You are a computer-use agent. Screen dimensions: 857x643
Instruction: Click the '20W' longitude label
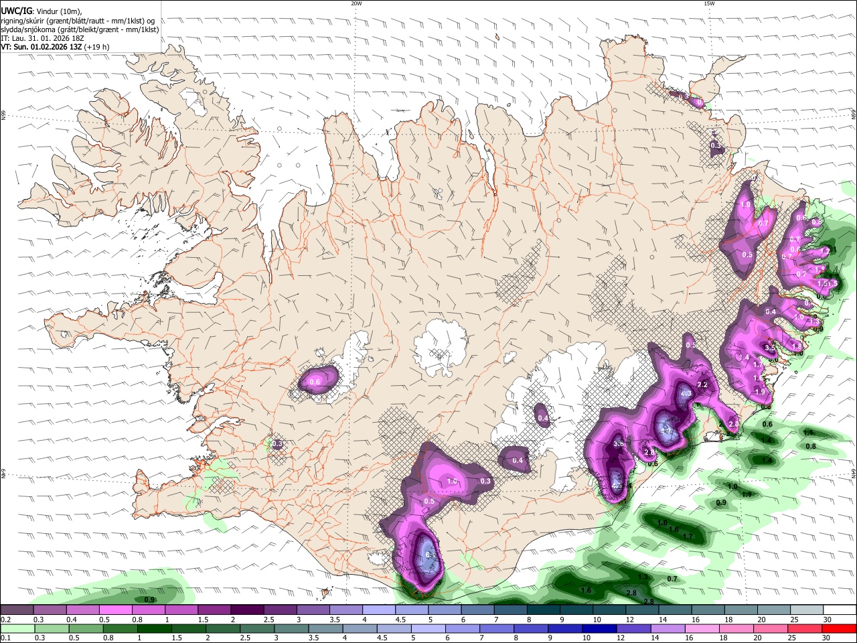pyautogui.click(x=356, y=3)
